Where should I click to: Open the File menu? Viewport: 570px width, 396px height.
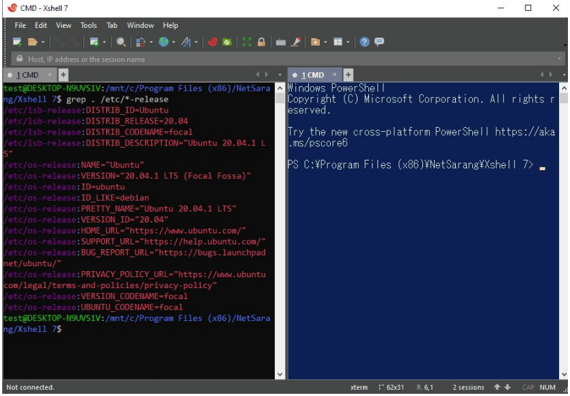click(x=20, y=25)
